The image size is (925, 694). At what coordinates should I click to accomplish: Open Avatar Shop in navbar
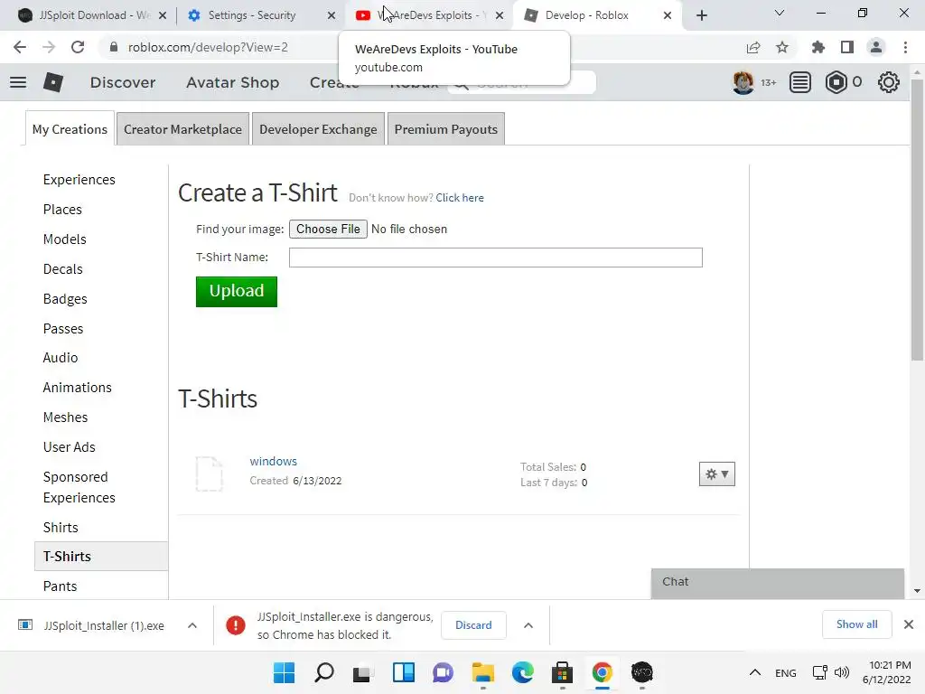pos(232,82)
